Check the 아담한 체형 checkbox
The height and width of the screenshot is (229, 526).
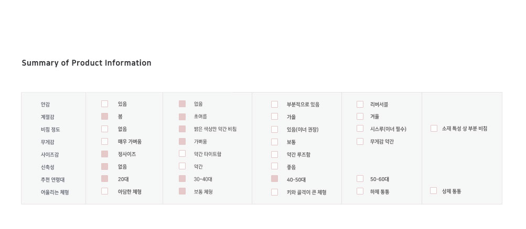tap(105, 191)
